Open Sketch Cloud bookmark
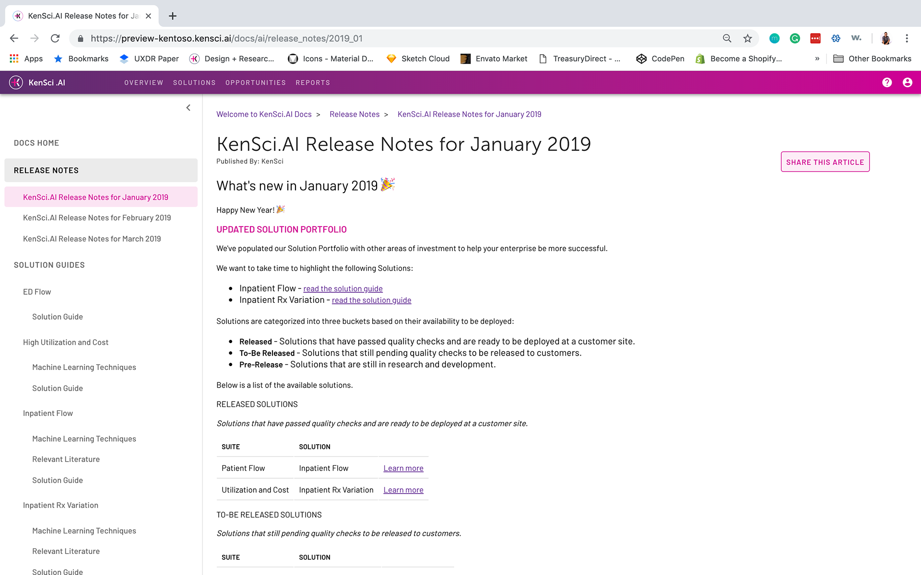Image resolution: width=921 pixels, height=575 pixels. [x=418, y=58]
